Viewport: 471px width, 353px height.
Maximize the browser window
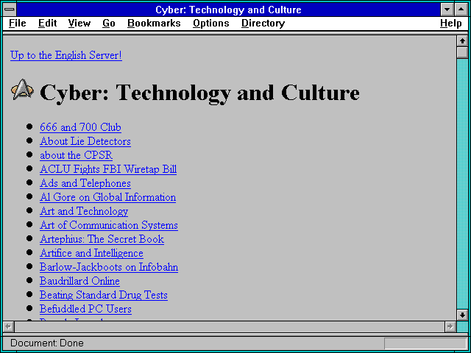click(x=461, y=10)
